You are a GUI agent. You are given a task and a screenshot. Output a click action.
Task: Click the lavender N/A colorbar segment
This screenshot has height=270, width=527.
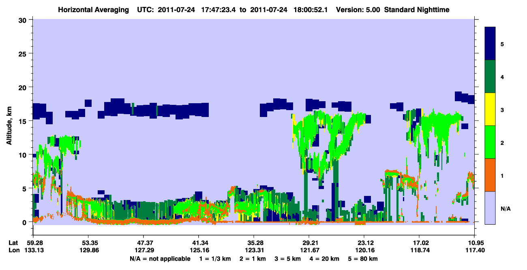pos(490,207)
